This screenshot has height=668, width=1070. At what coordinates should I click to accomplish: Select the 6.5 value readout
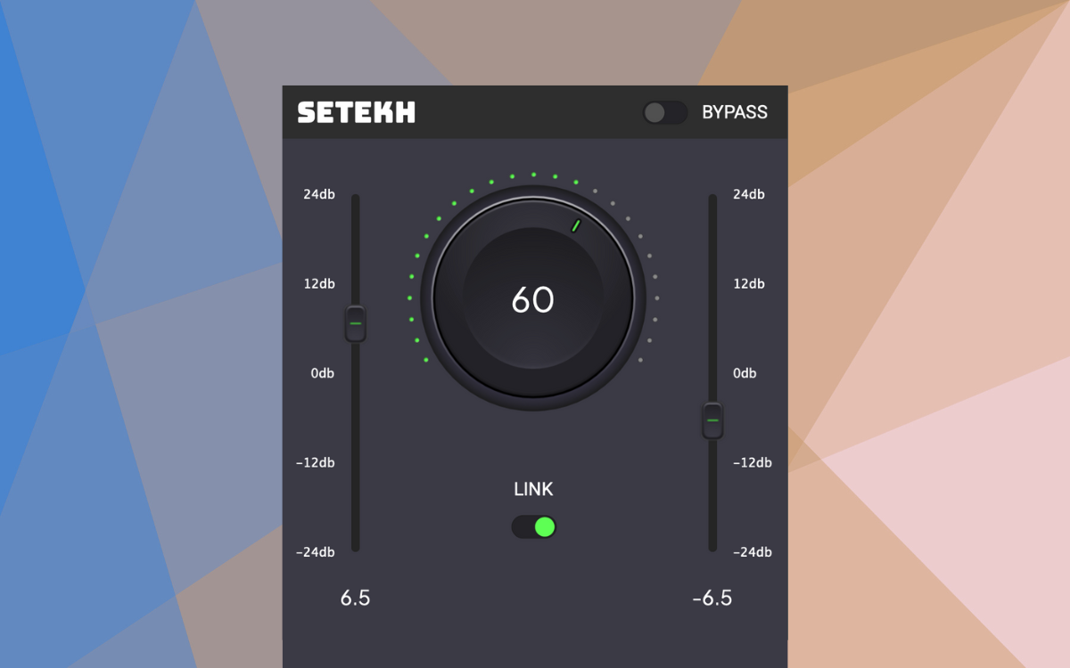pyautogui.click(x=357, y=599)
